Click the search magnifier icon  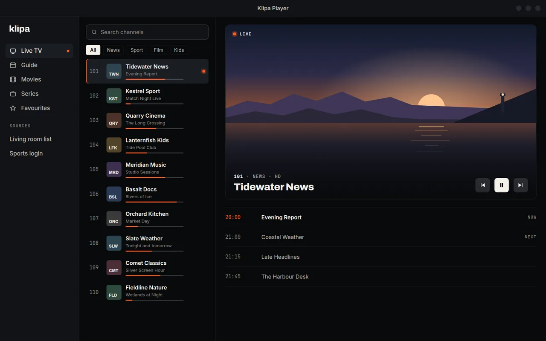point(94,32)
